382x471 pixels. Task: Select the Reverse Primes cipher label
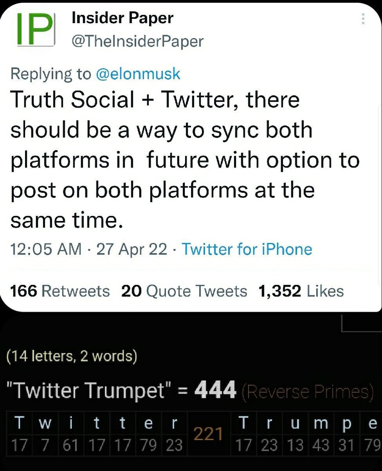coord(307,391)
